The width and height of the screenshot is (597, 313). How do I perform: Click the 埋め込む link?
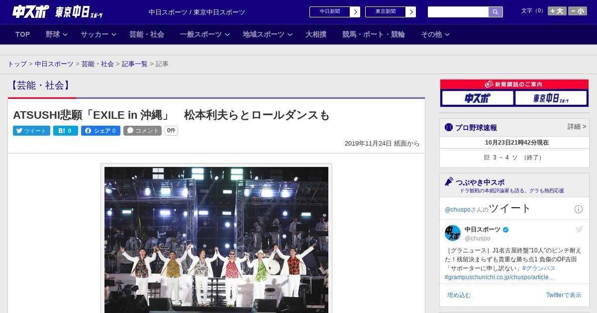pyautogui.click(x=459, y=295)
